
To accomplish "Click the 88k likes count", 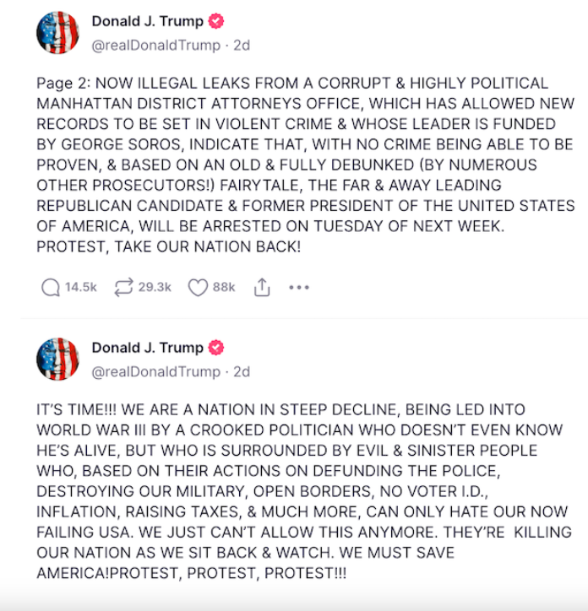I will [224, 288].
